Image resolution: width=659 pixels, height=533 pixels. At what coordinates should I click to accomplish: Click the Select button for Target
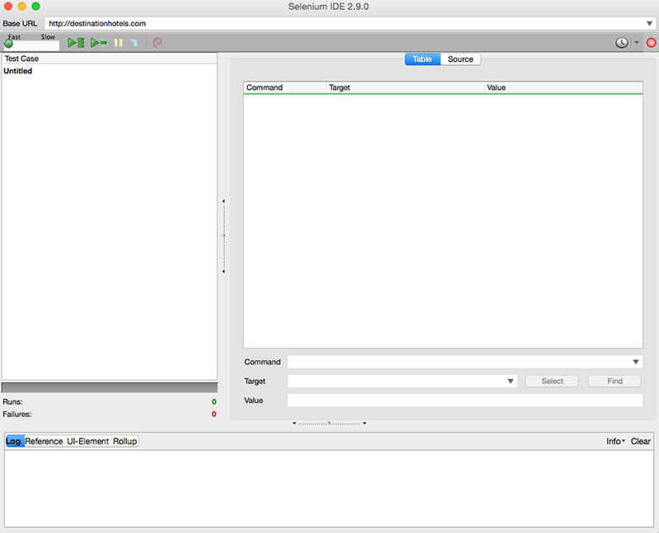coord(551,381)
